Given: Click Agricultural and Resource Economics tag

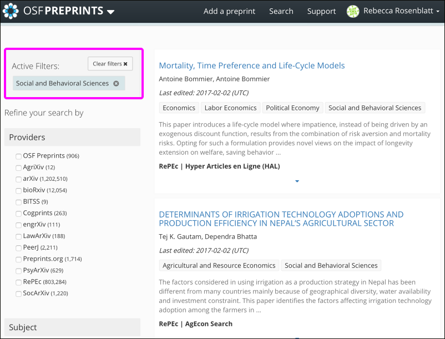Looking at the screenshot, I should point(219,266).
